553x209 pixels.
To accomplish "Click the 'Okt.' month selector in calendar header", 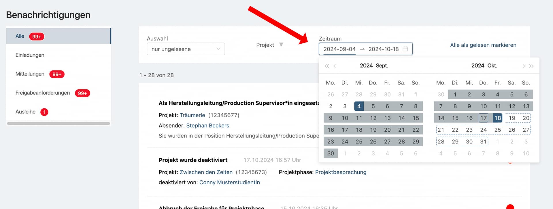I will (492, 66).
